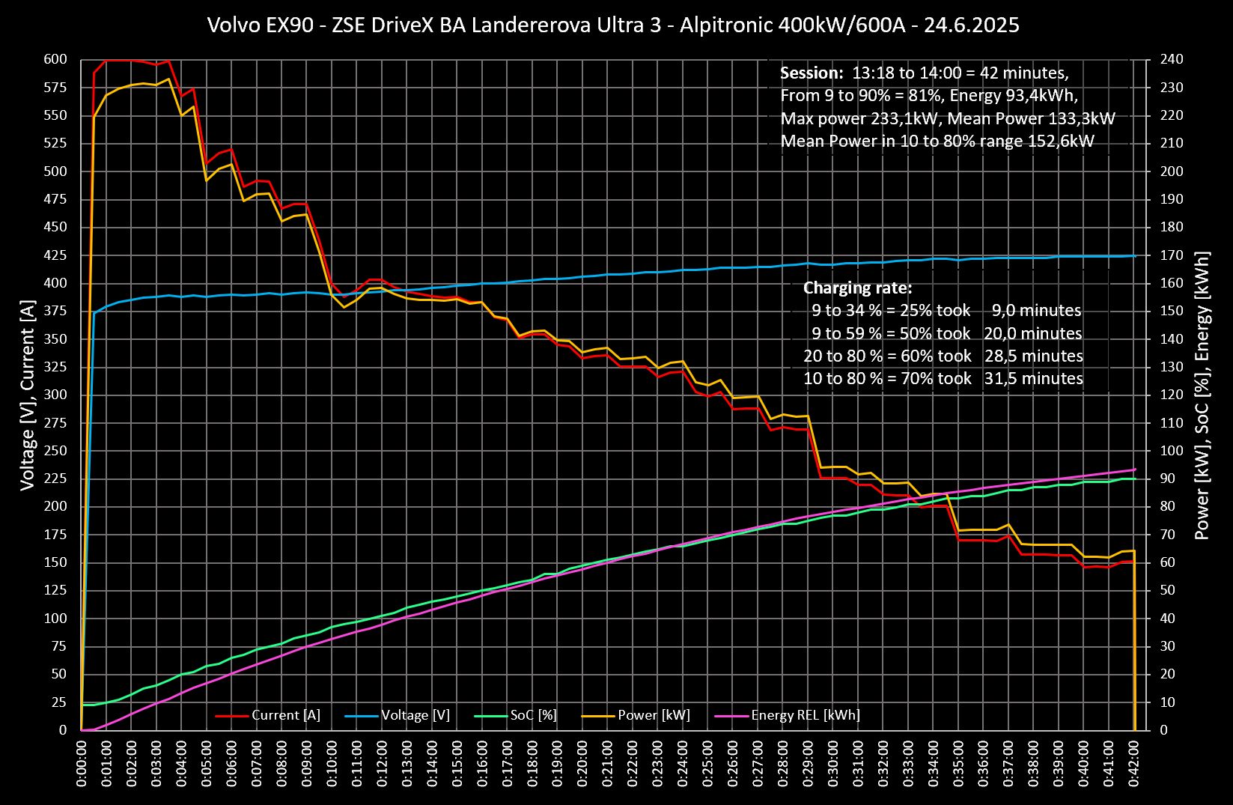
Task: Click the orange Power legend line swatch
Action: [x=598, y=716]
